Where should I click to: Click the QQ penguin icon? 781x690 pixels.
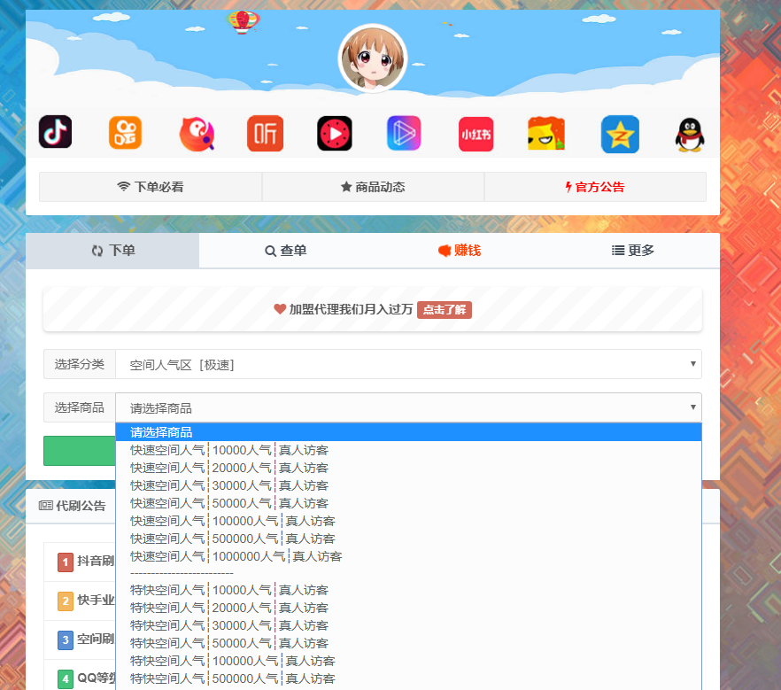[690, 135]
